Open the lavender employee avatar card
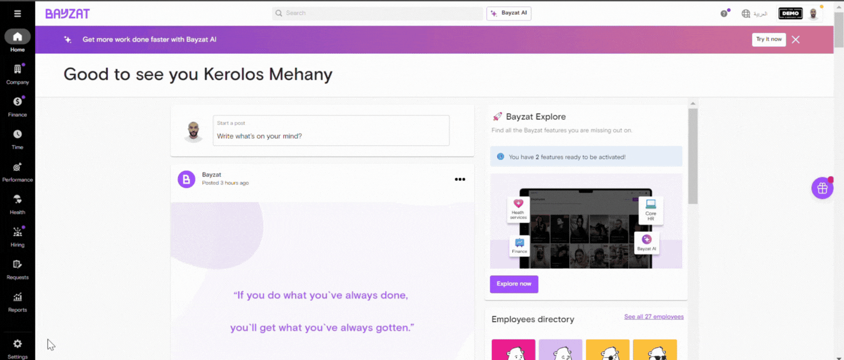The image size is (844, 360). [560, 349]
